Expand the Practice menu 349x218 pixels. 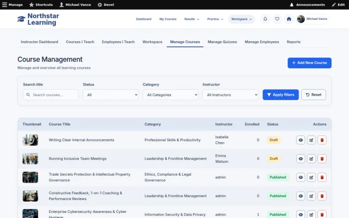pos(215,19)
